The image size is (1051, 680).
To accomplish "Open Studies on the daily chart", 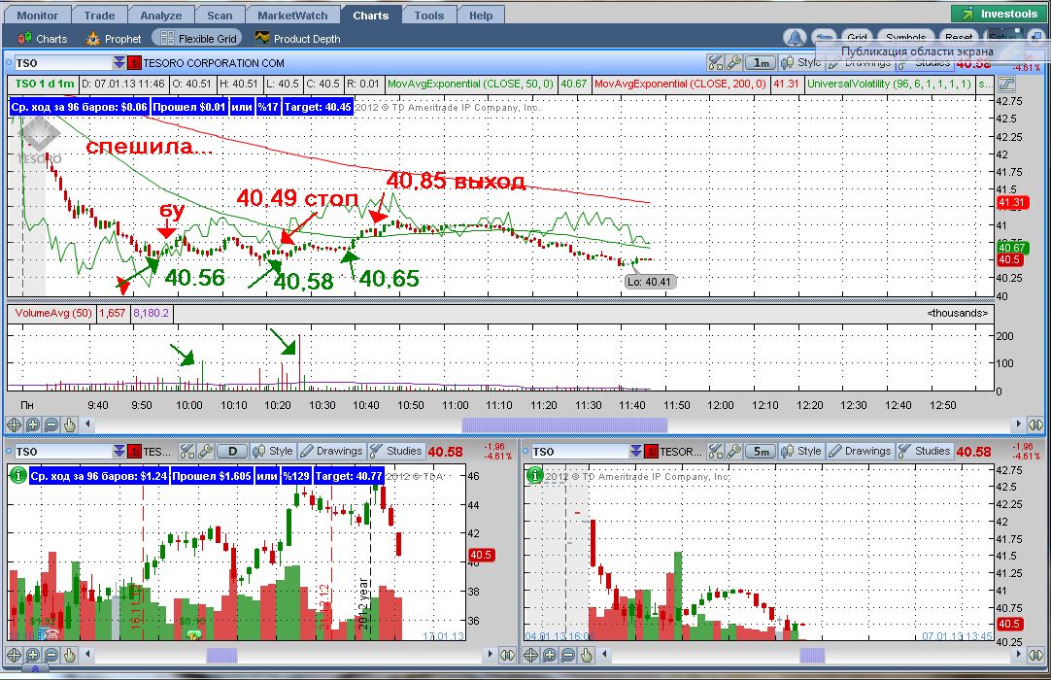I will [x=396, y=452].
